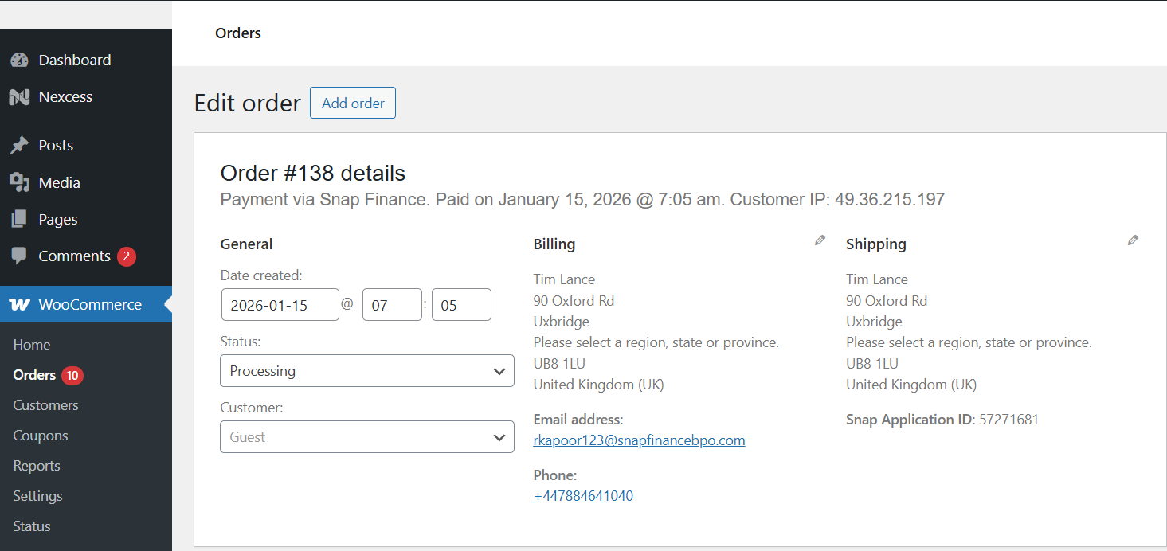Expand the Status dropdown chevron arrow
The width and height of the screenshot is (1167, 551).
499,370
